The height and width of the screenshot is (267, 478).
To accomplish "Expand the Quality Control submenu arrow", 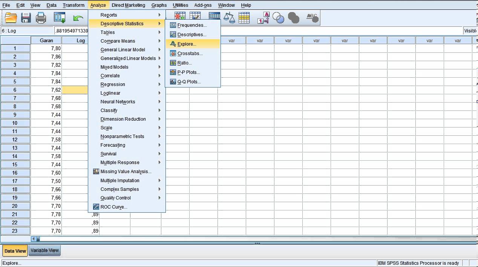I will pos(159,198).
